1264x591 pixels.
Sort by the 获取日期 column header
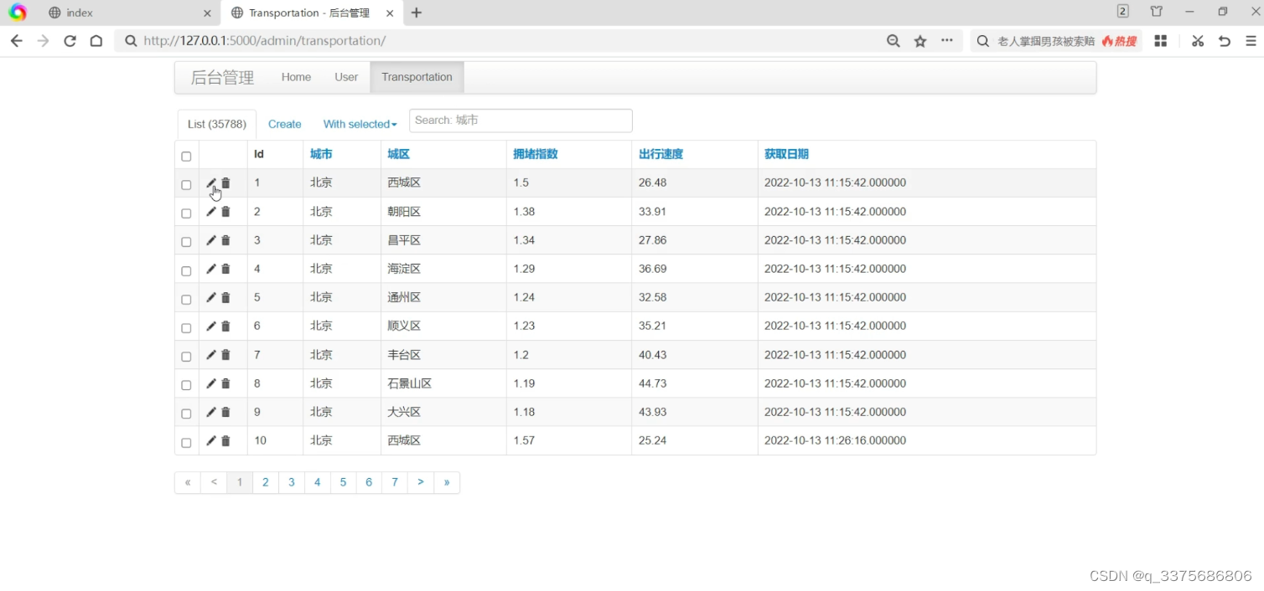785,154
